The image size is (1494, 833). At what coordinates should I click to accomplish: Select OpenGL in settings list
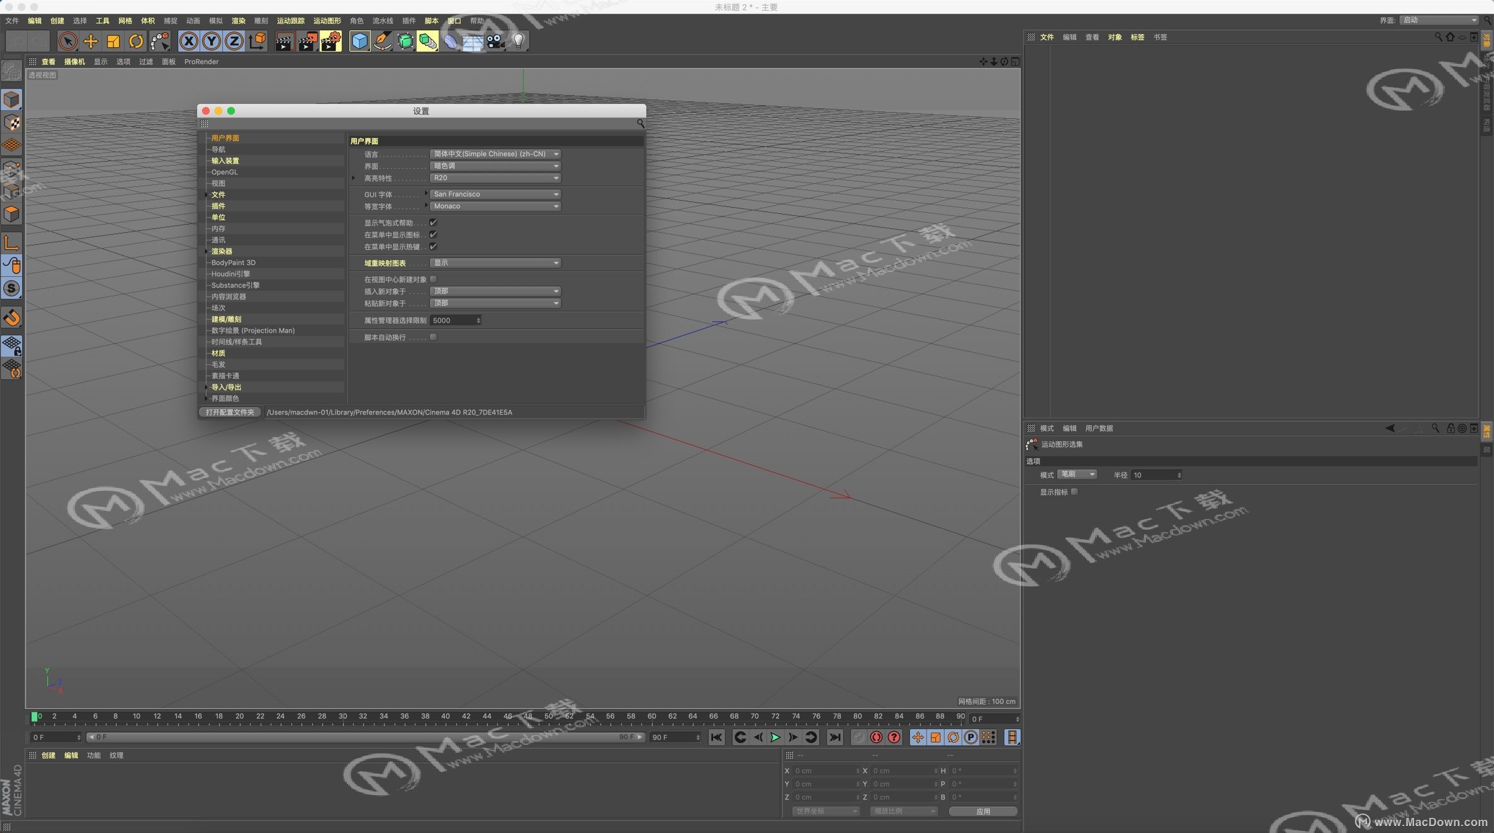[x=225, y=172]
